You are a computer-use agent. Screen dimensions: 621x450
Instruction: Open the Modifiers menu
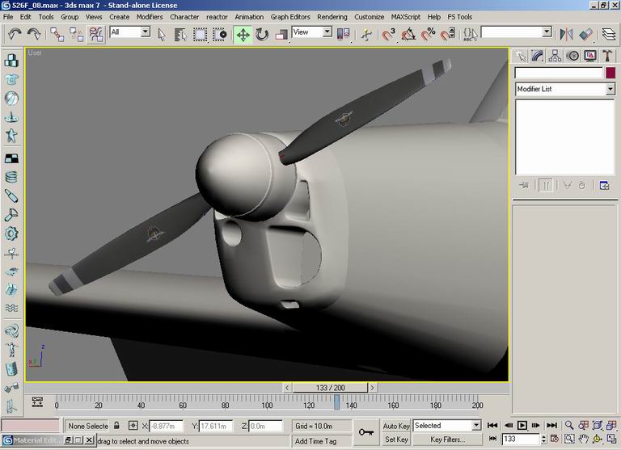pyautogui.click(x=150, y=16)
